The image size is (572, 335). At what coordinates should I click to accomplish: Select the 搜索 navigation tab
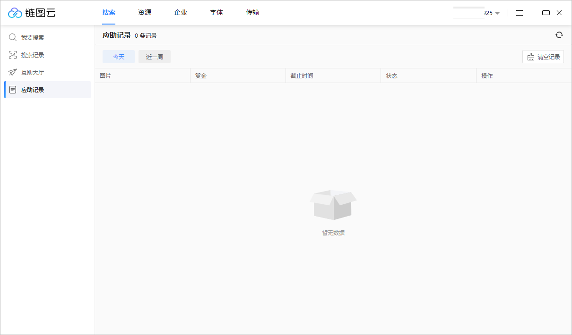[x=108, y=12]
